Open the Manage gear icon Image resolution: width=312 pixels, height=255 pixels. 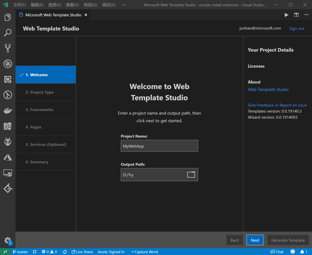pos(8,240)
